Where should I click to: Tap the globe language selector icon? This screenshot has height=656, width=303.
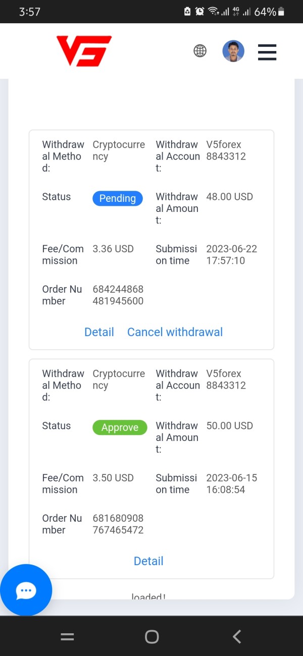click(x=200, y=51)
